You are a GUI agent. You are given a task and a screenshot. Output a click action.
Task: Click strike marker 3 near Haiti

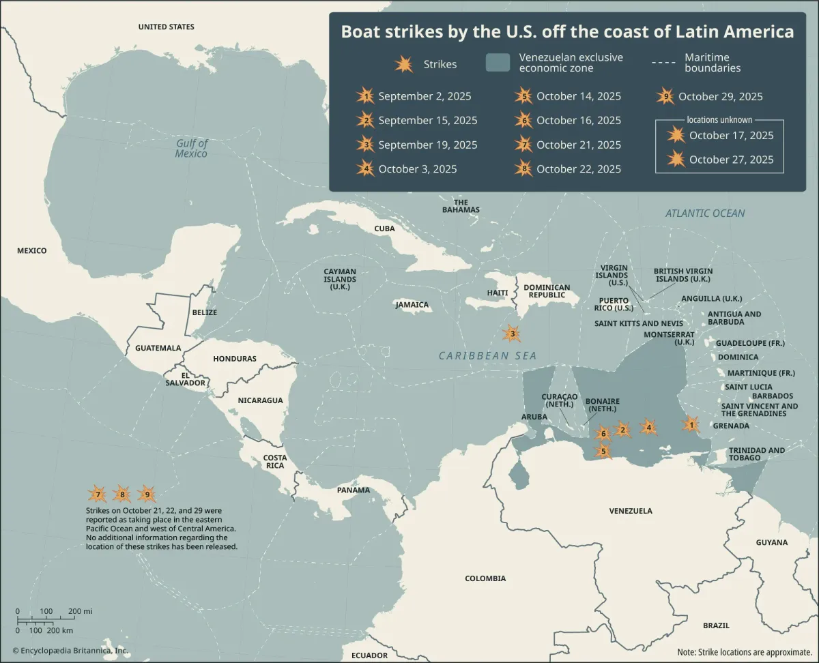coord(512,334)
